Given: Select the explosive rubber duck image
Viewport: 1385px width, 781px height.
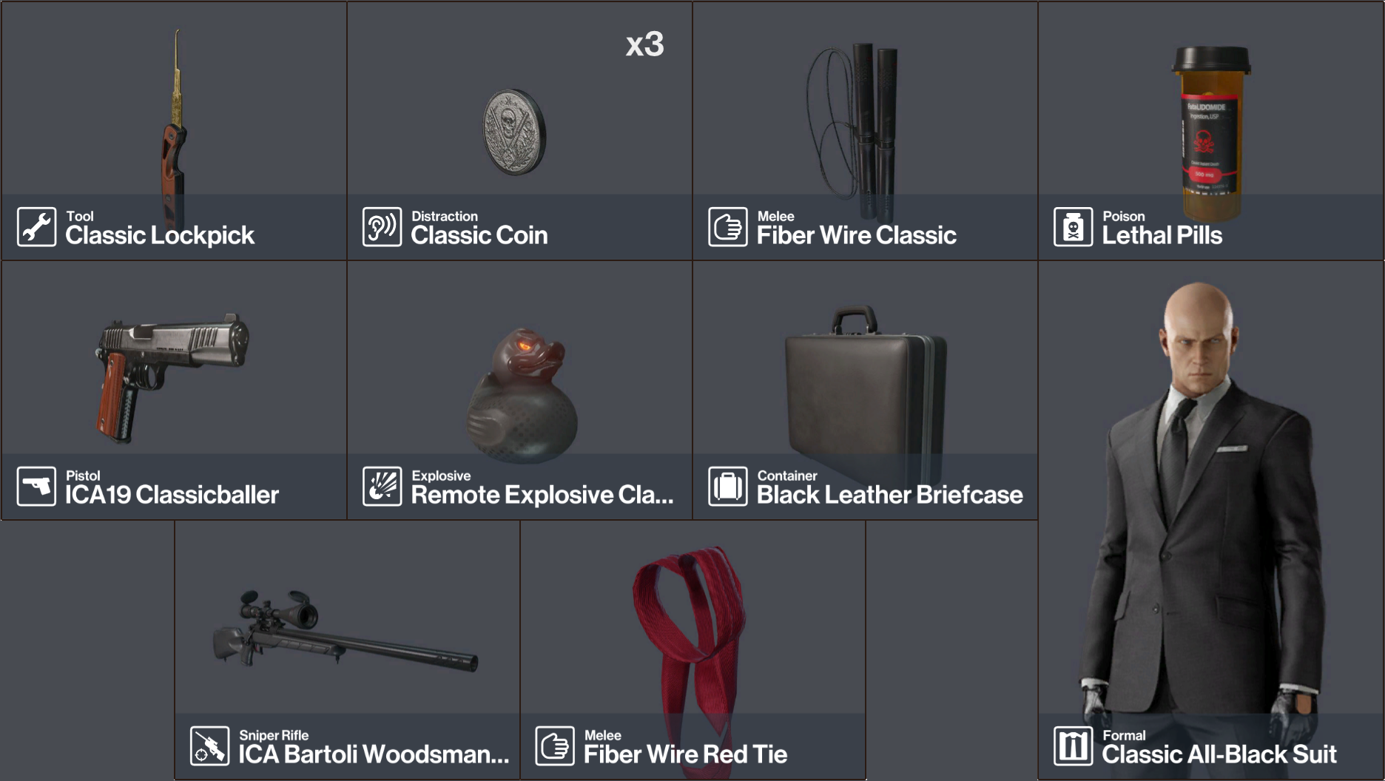Looking at the screenshot, I should click(x=523, y=396).
